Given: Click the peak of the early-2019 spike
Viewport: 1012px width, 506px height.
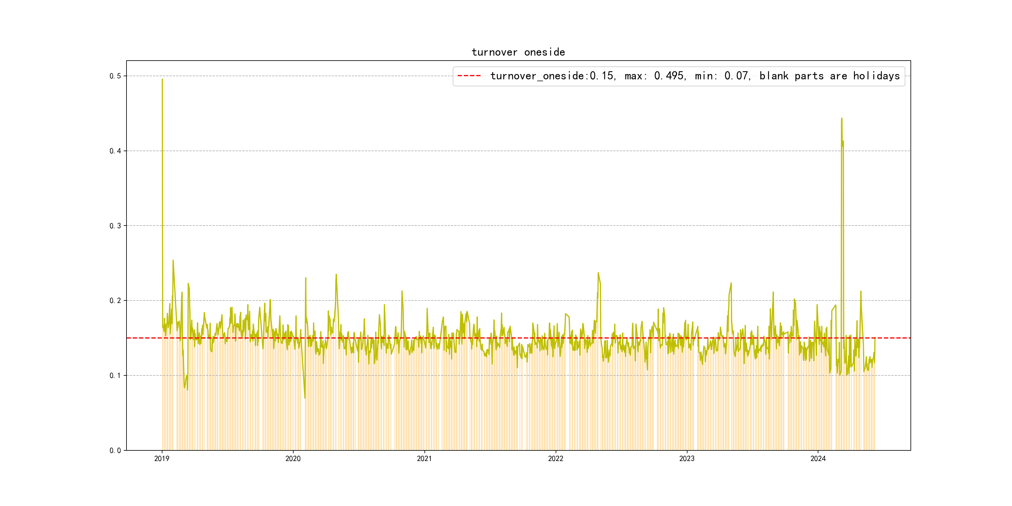Looking at the screenshot, I should [162, 80].
